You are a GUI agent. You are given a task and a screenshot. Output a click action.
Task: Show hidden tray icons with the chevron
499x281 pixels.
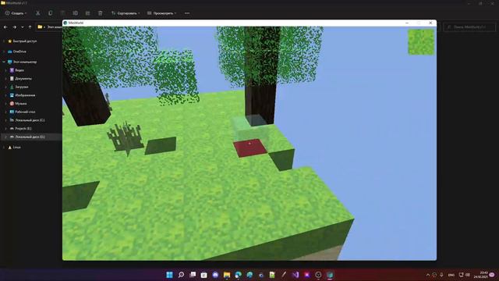click(x=428, y=275)
